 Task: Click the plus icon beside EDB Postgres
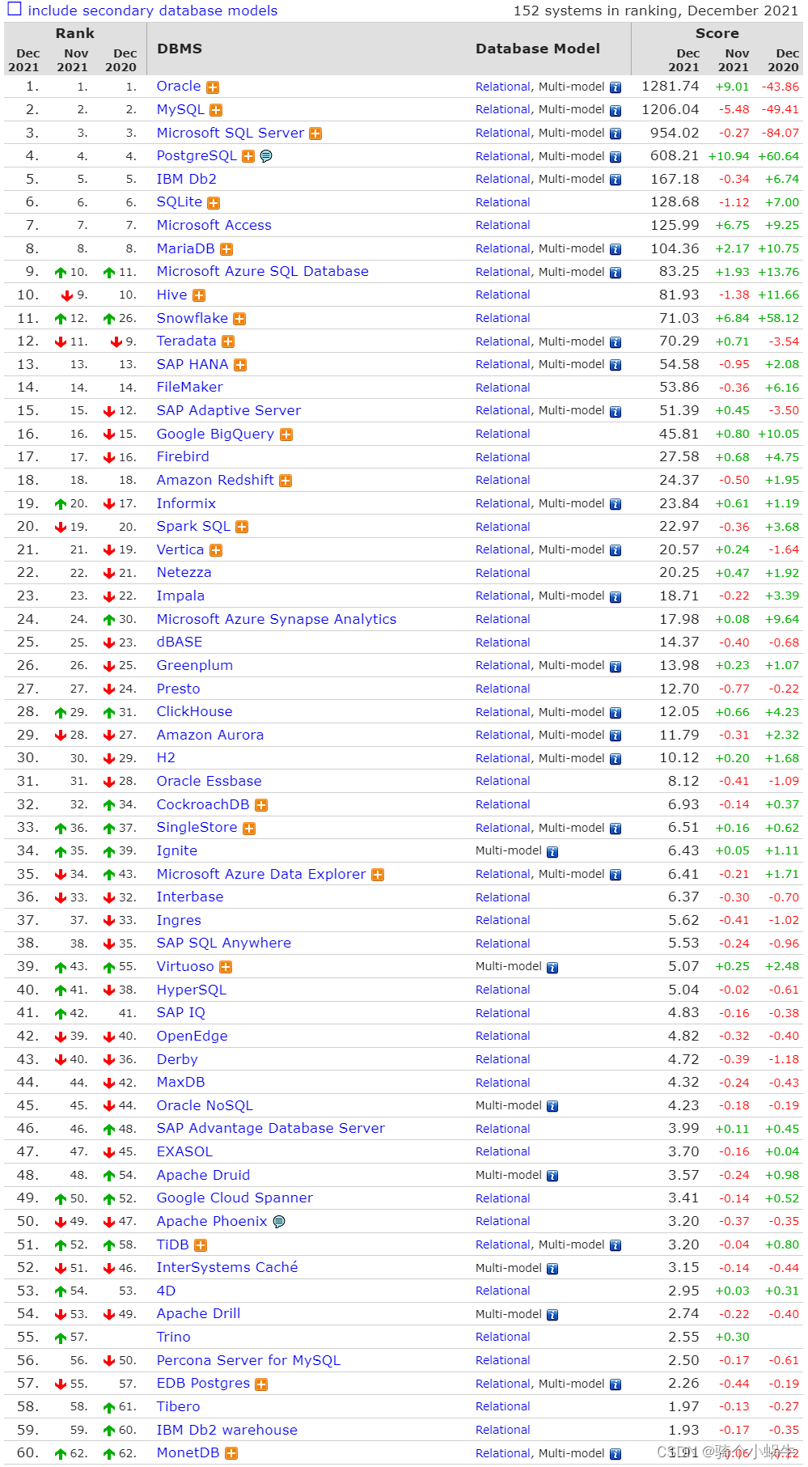tap(261, 1384)
